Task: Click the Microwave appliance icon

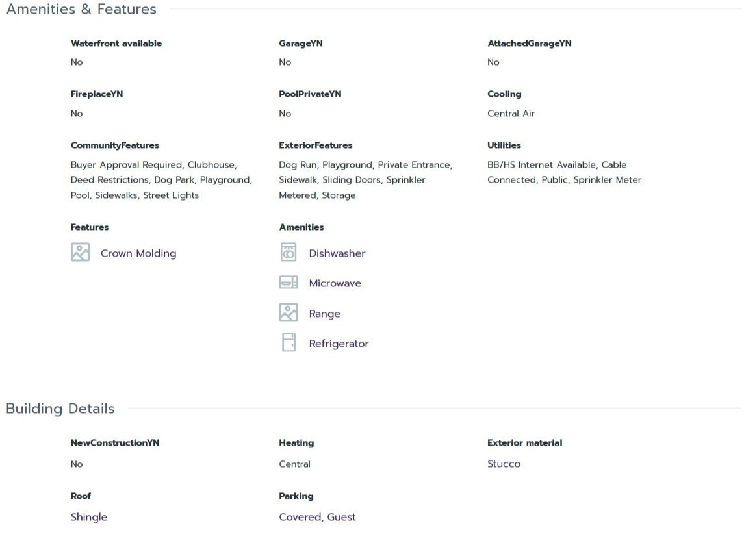Action: pyautogui.click(x=289, y=283)
